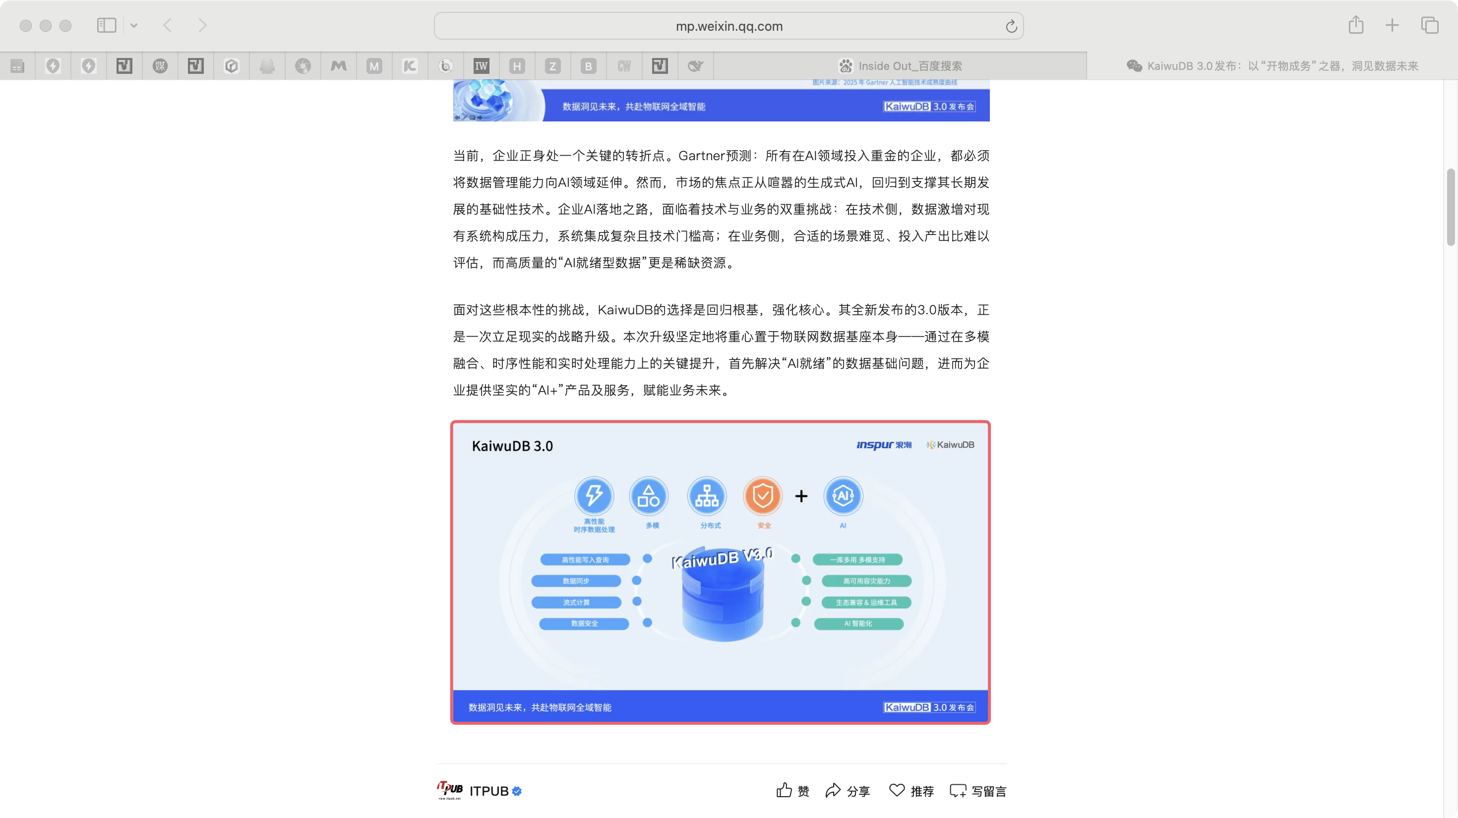Show the tab overview
This screenshot has height=818, width=1458.
pyautogui.click(x=1429, y=25)
